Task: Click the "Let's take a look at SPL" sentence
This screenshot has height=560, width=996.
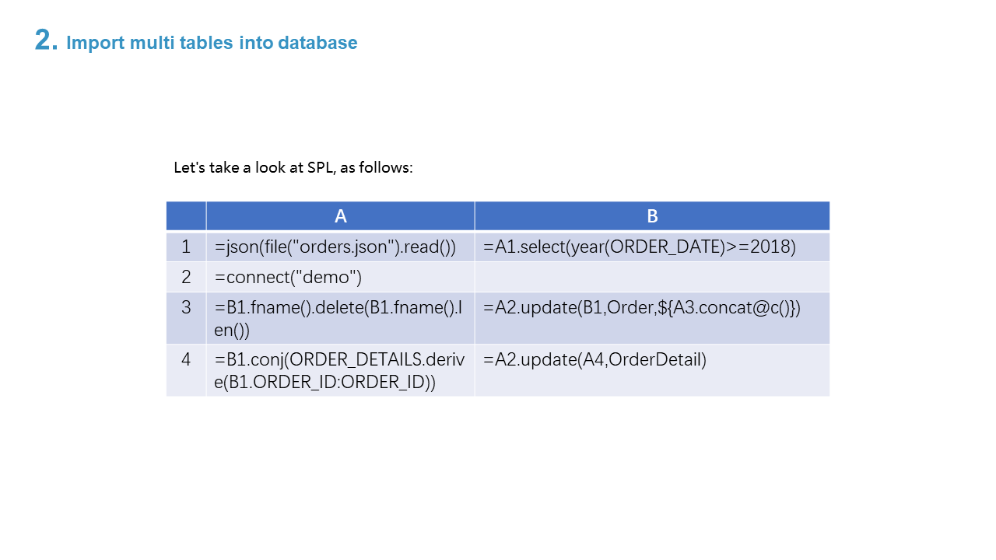Action: [293, 167]
